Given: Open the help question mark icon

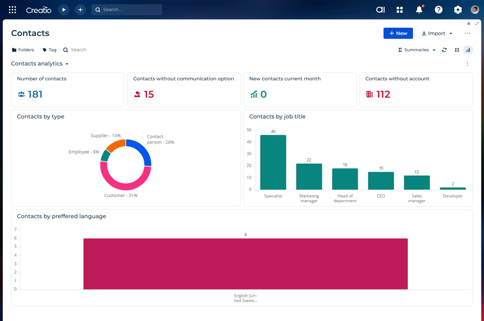Looking at the screenshot, I should (439, 10).
